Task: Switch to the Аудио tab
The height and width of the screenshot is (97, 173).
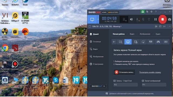Action: coord(158,34)
